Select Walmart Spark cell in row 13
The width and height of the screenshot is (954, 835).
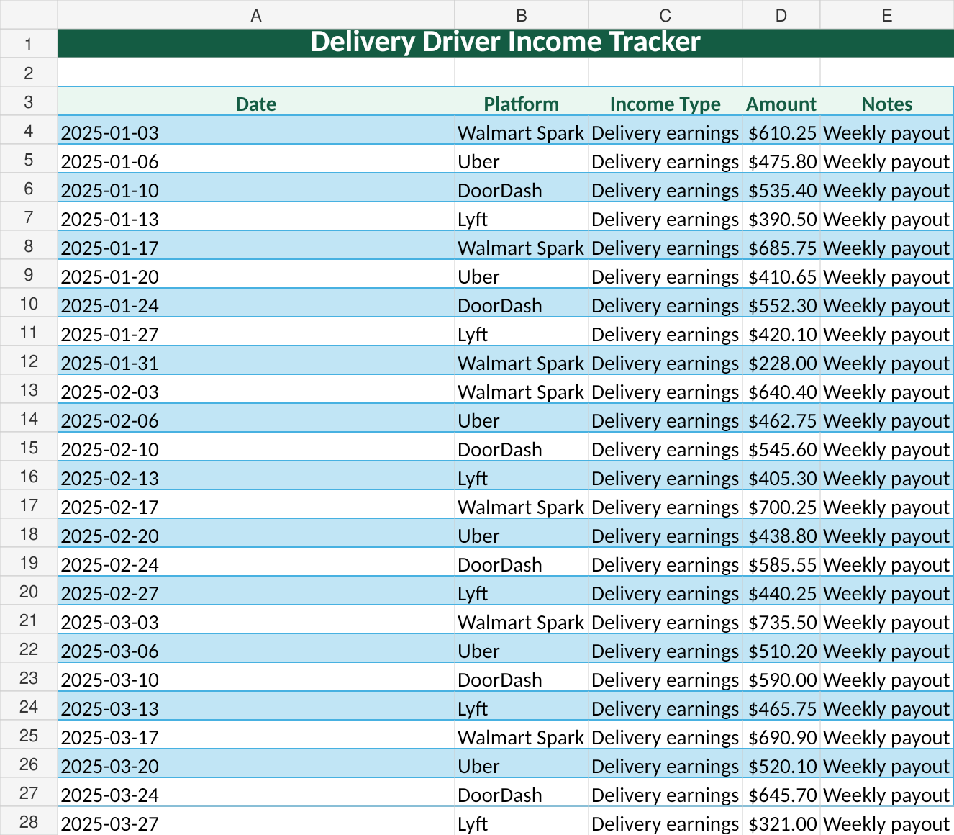522,389
